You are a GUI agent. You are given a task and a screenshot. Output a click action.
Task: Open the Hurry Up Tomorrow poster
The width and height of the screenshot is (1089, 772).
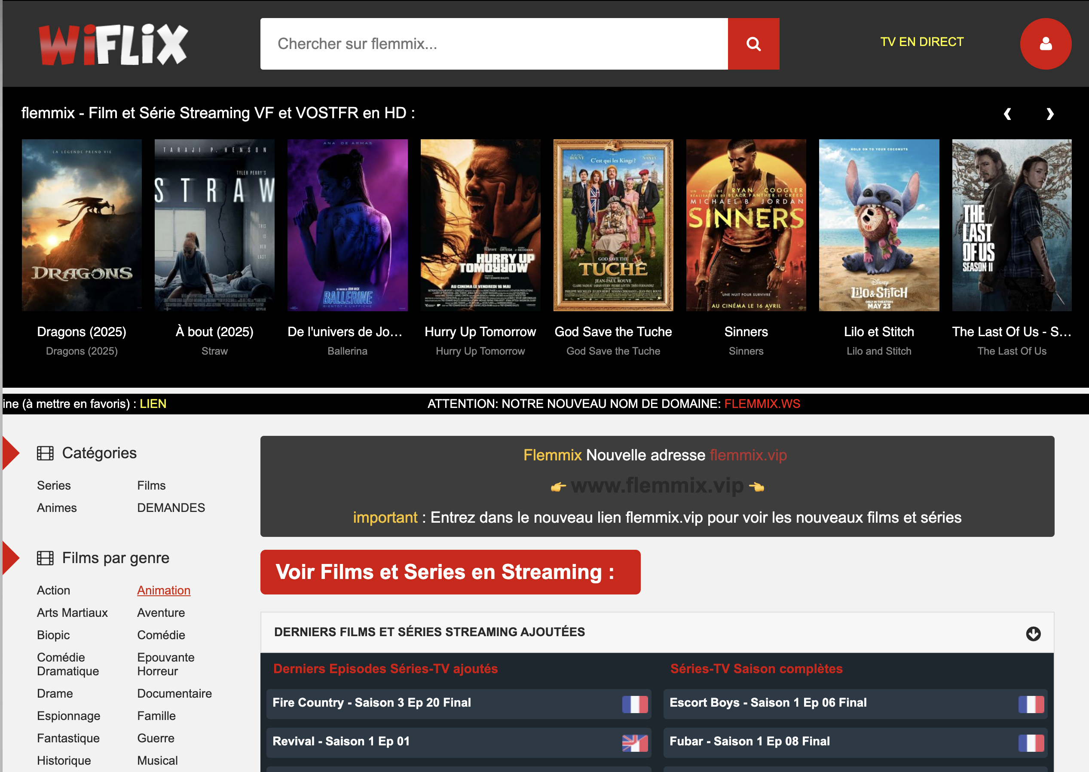[x=480, y=225]
